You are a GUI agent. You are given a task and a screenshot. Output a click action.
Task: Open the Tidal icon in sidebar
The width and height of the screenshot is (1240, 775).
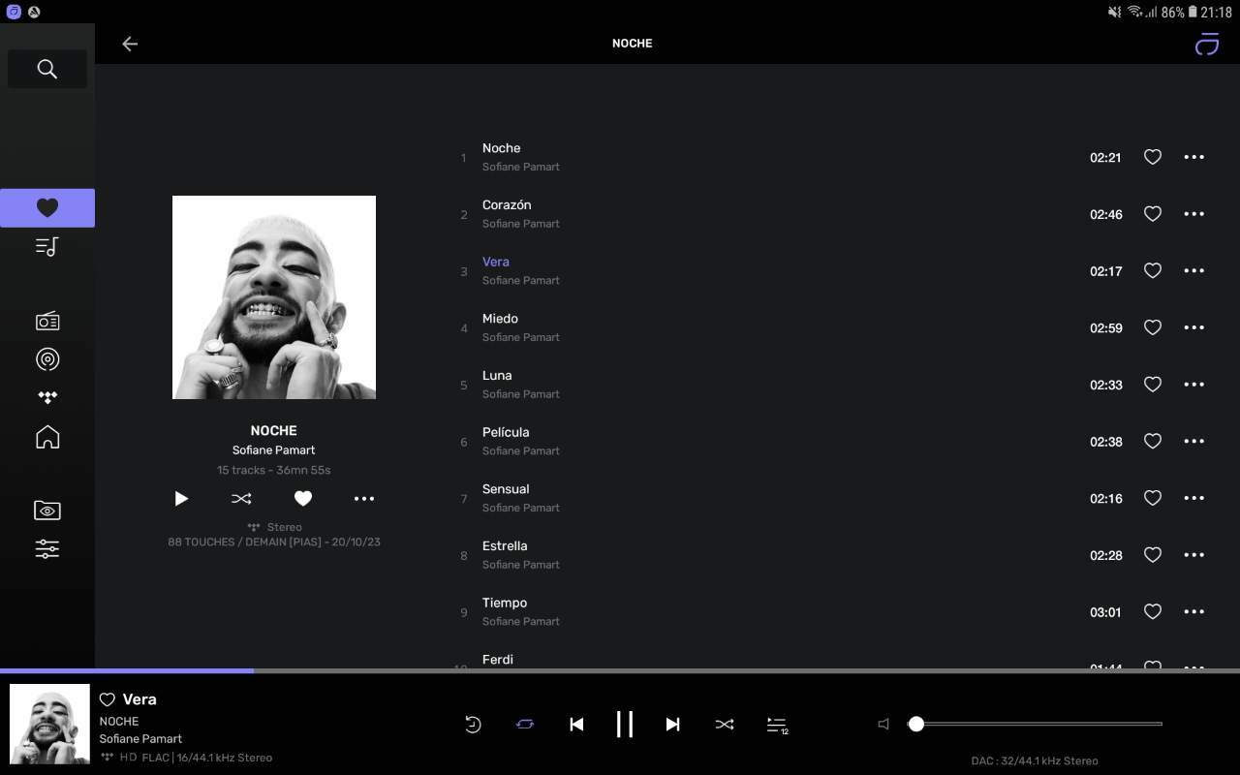coord(46,397)
